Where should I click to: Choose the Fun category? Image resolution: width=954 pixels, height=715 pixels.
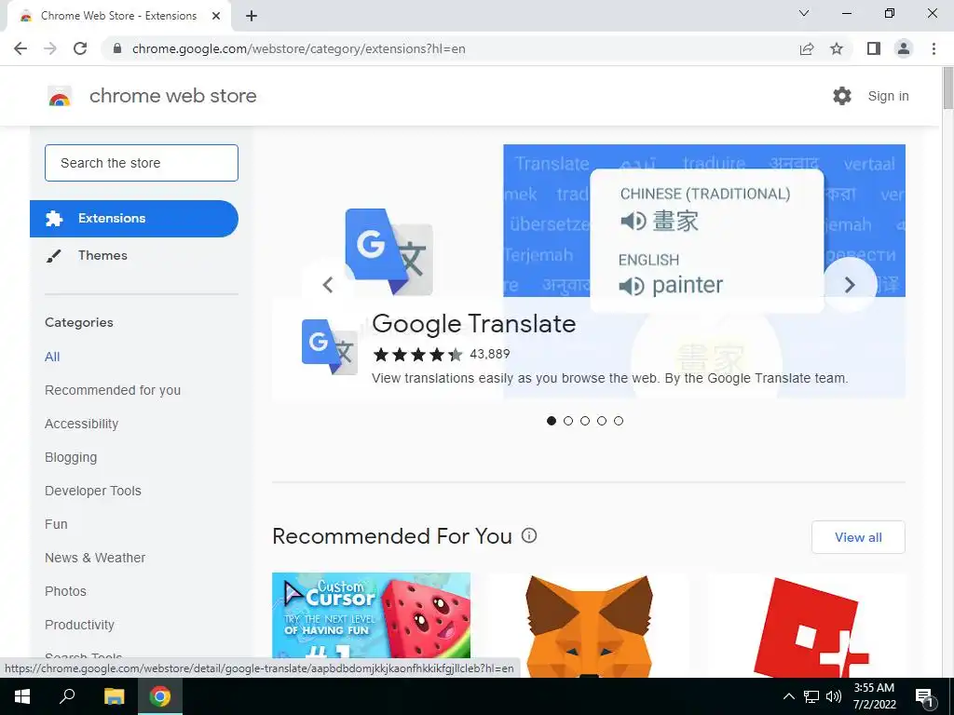tap(56, 524)
